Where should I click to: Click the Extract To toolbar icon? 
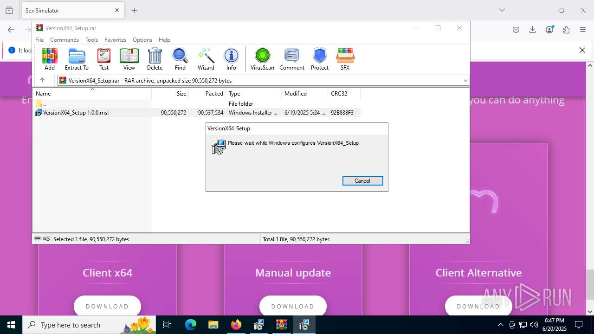(77, 59)
